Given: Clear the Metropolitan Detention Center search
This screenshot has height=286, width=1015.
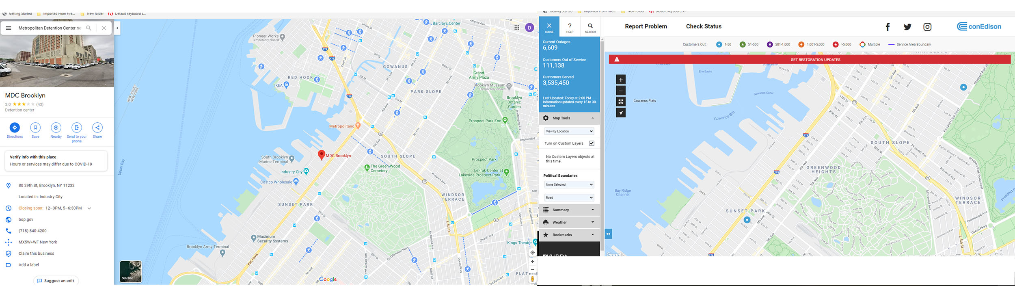Looking at the screenshot, I should pos(104,28).
